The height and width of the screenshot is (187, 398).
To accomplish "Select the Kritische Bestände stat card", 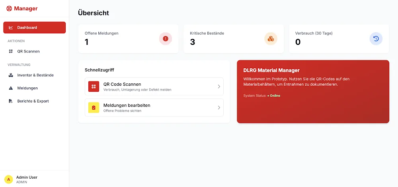I will (x=234, y=39).
